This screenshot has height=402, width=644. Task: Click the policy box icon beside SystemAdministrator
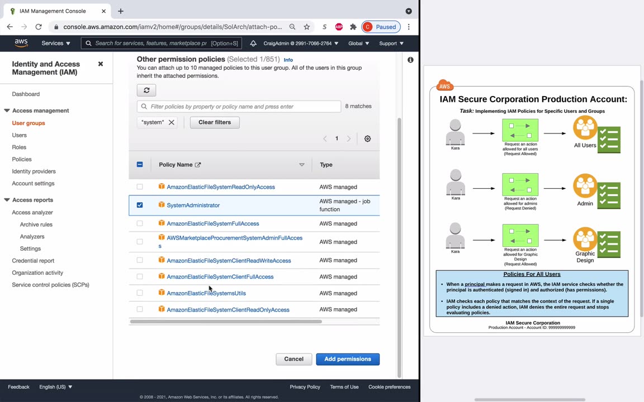(162, 205)
